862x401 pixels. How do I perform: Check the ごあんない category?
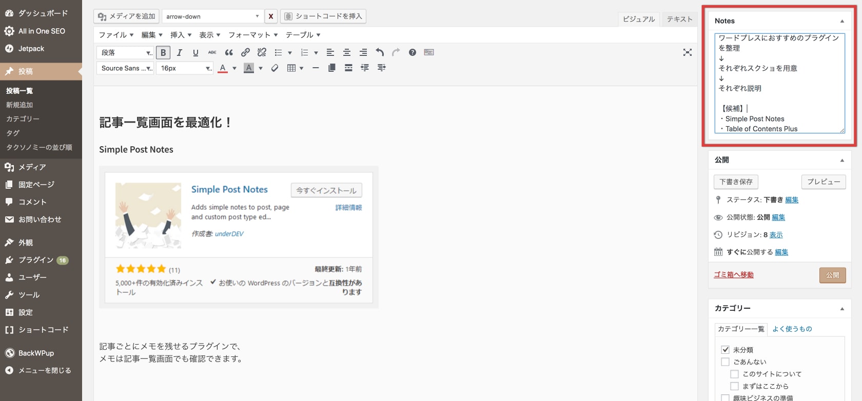click(x=726, y=362)
